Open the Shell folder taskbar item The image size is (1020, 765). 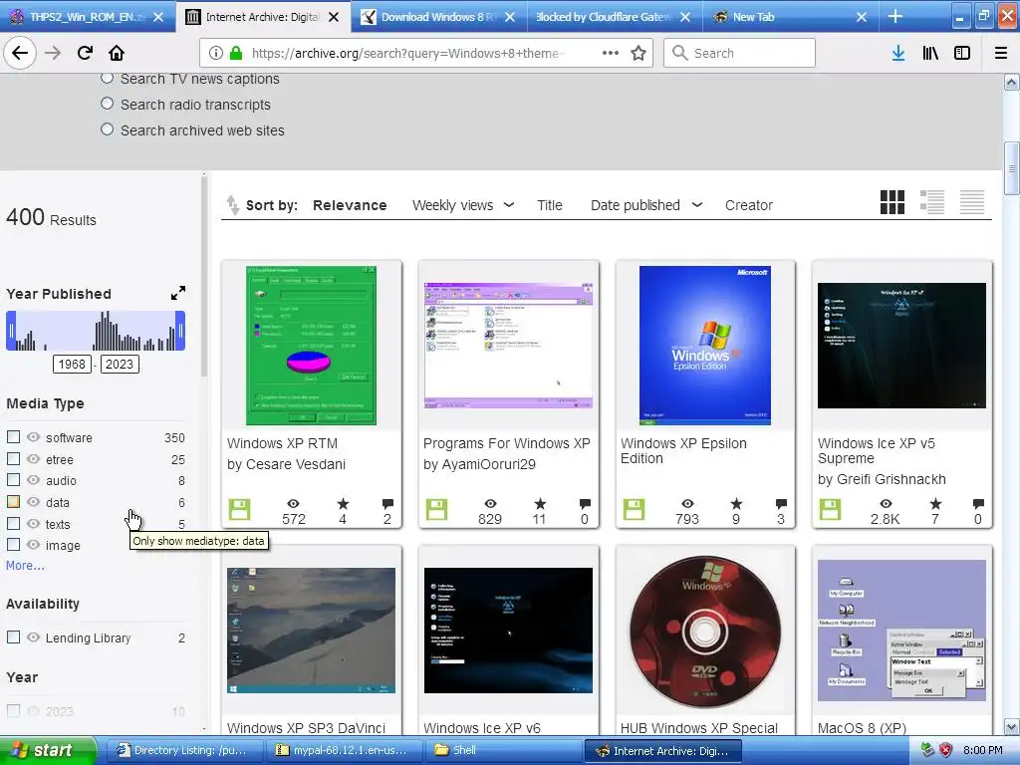(x=503, y=750)
